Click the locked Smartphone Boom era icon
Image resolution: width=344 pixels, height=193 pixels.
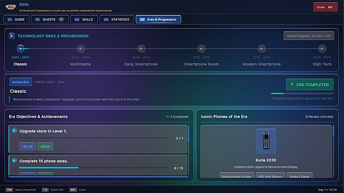coord(201,49)
